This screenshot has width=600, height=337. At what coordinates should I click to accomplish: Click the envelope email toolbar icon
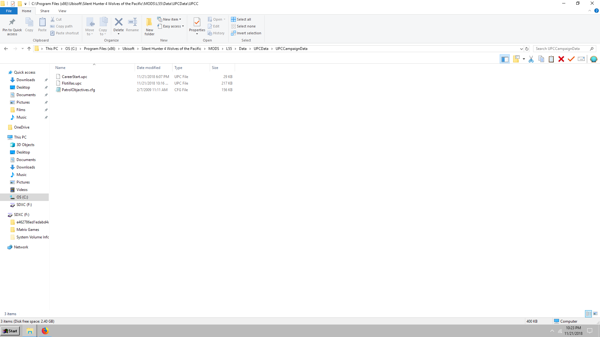click(581, 59)
